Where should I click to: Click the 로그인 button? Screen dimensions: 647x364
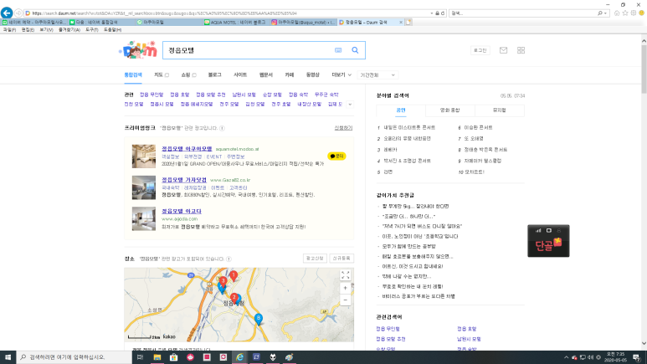(480, 50)
